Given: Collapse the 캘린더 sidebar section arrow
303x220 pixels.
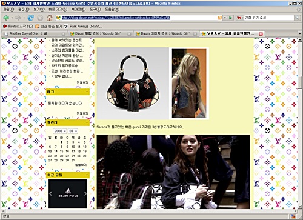Looking at the screenshot, I should [87, 122].
